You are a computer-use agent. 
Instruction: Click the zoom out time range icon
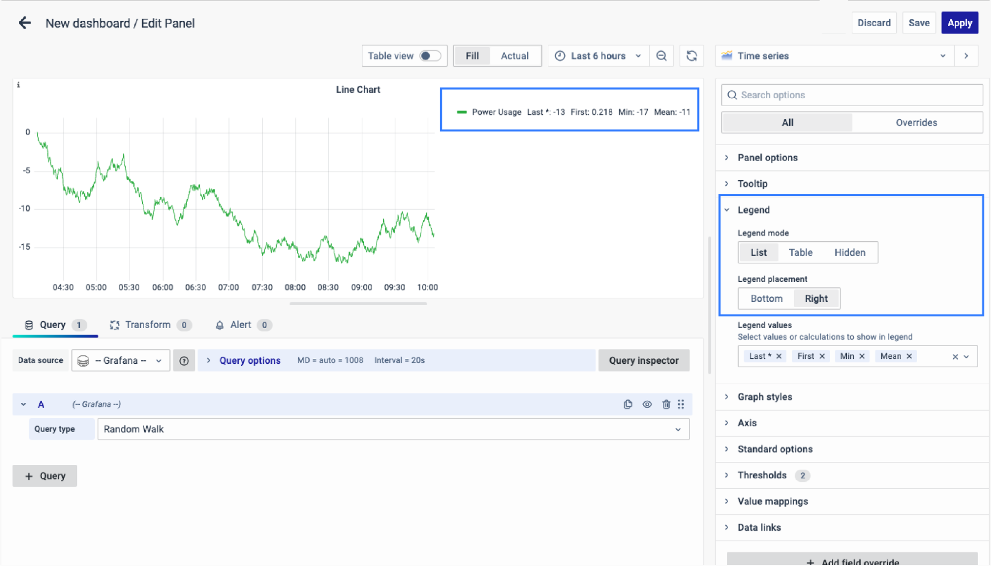[661, 56]
